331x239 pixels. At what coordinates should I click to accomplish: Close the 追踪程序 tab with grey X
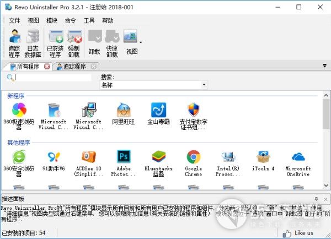click(x=94, y=67)
